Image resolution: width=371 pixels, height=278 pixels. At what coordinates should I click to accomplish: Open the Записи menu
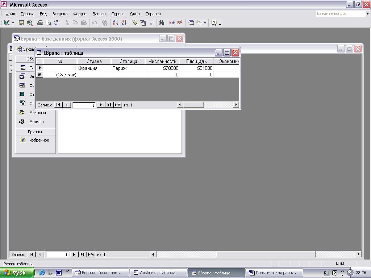click(x=99, y=14)
